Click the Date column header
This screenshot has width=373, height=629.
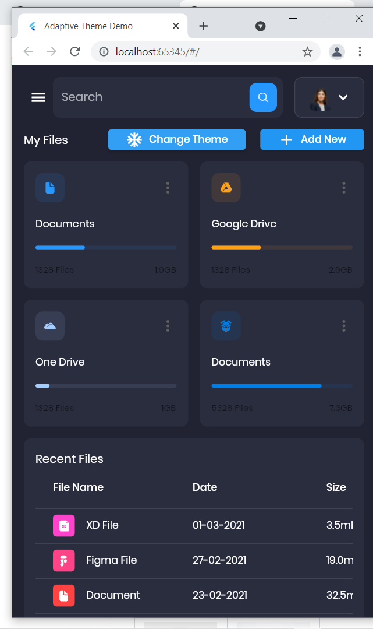(205, 487)
